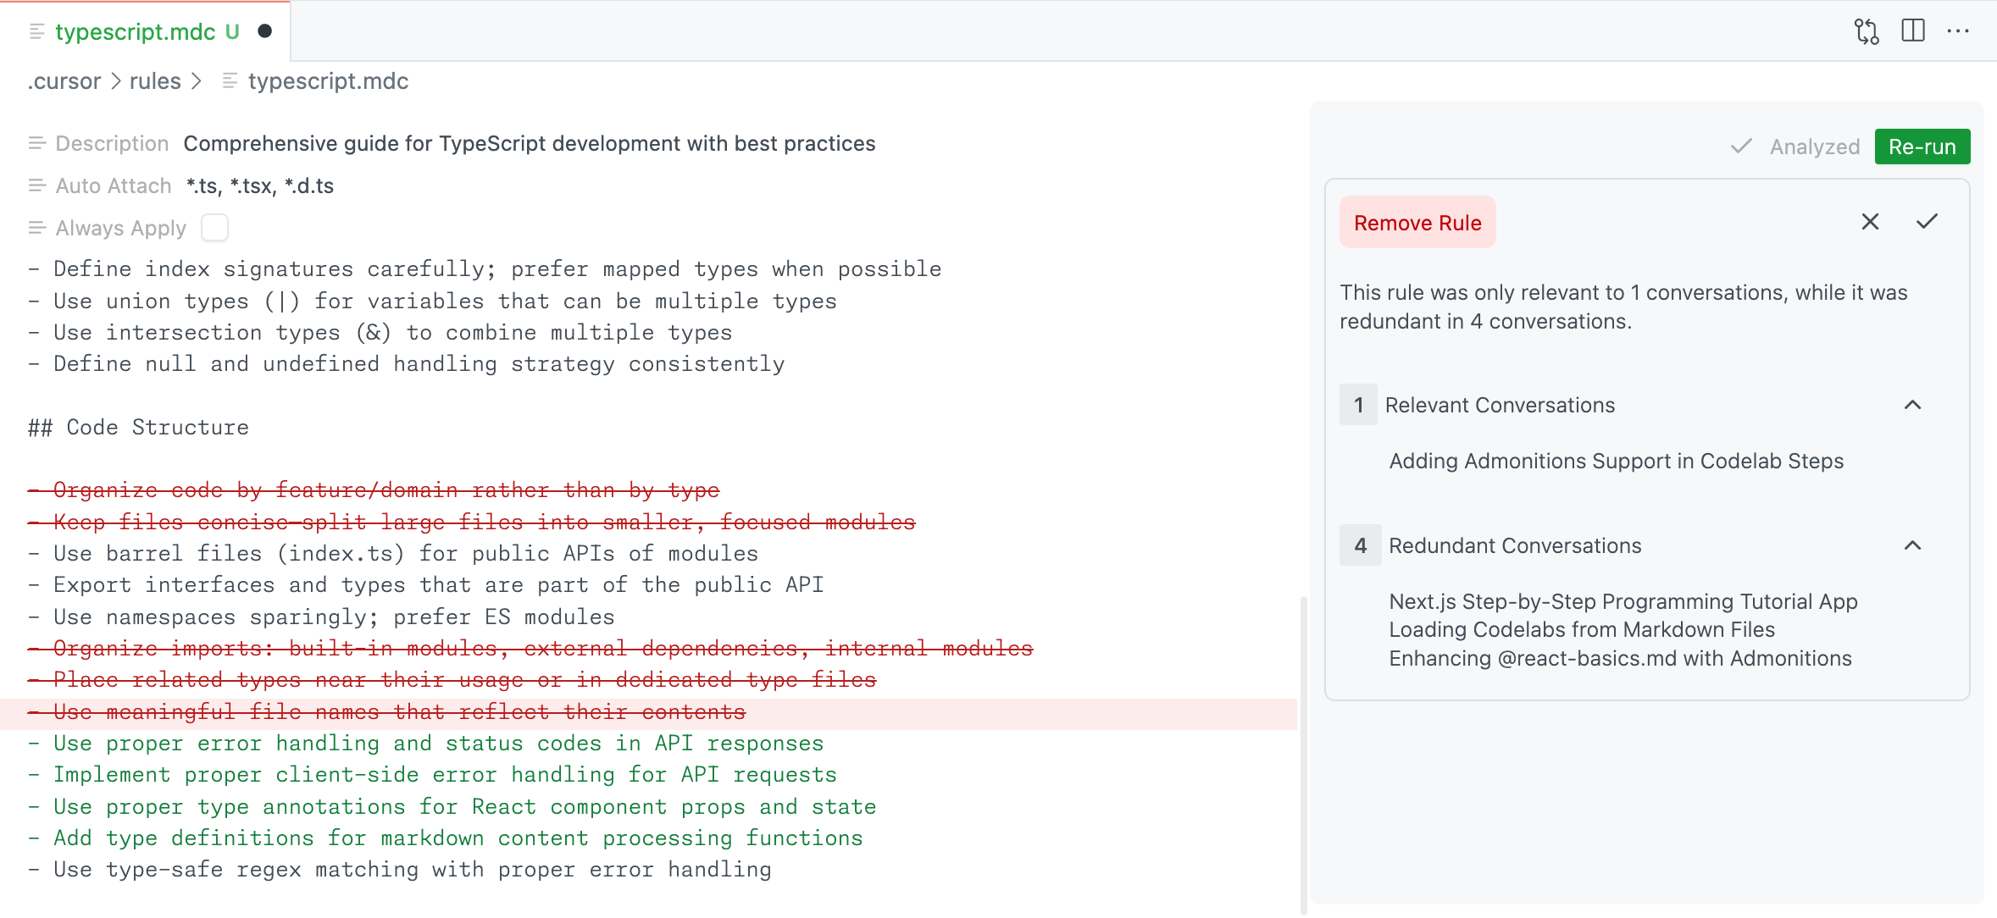
Task: Collapse the Redundant Conversations section
Action: (x=1912, y=546)
